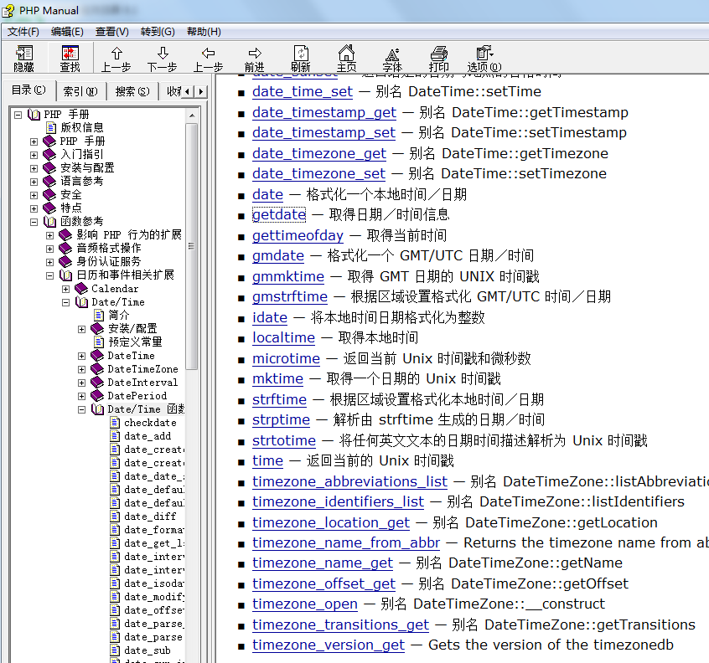Expand the 入门指引 tree node

(x=34, y=155)
